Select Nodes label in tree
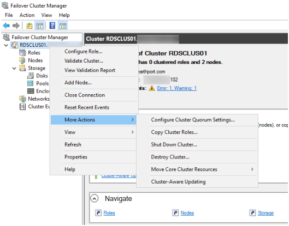 pyautogui.click(x=36, y=60)
